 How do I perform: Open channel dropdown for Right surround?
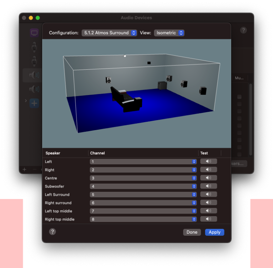(143, 203)
